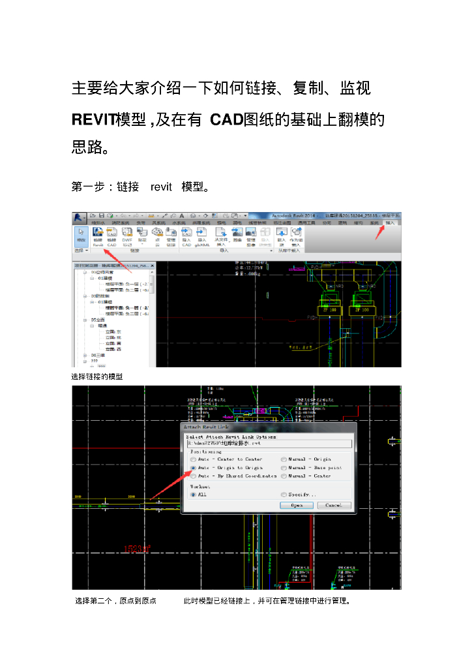Click the Link CAD (链接 CAD) ribbon icon
472x668 pixels.
(x=111, y=236)
